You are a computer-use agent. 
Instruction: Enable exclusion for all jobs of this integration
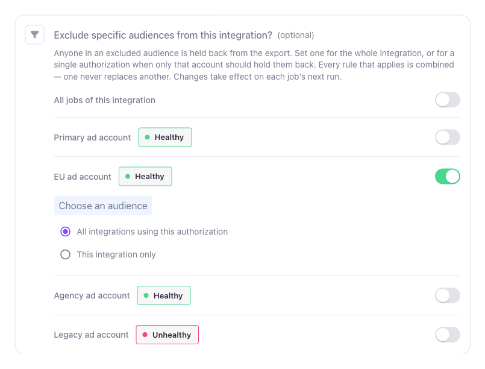447,100
